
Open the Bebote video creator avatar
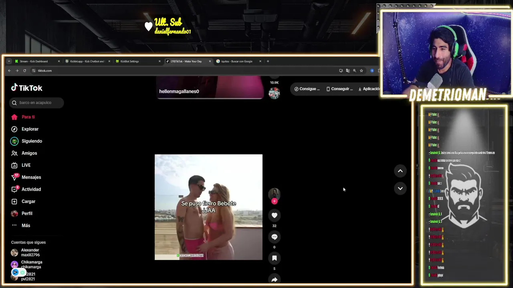pyautogui.click(x=274, y=194)
